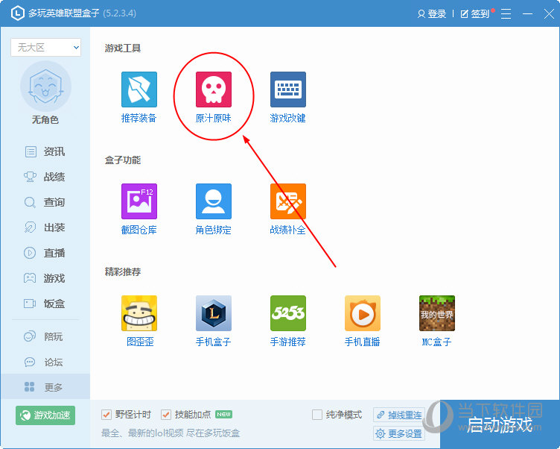Open 直播 live streams in the sidebar
The width and height of the screenshot is (560, 449).
click(x=45, y=253)
